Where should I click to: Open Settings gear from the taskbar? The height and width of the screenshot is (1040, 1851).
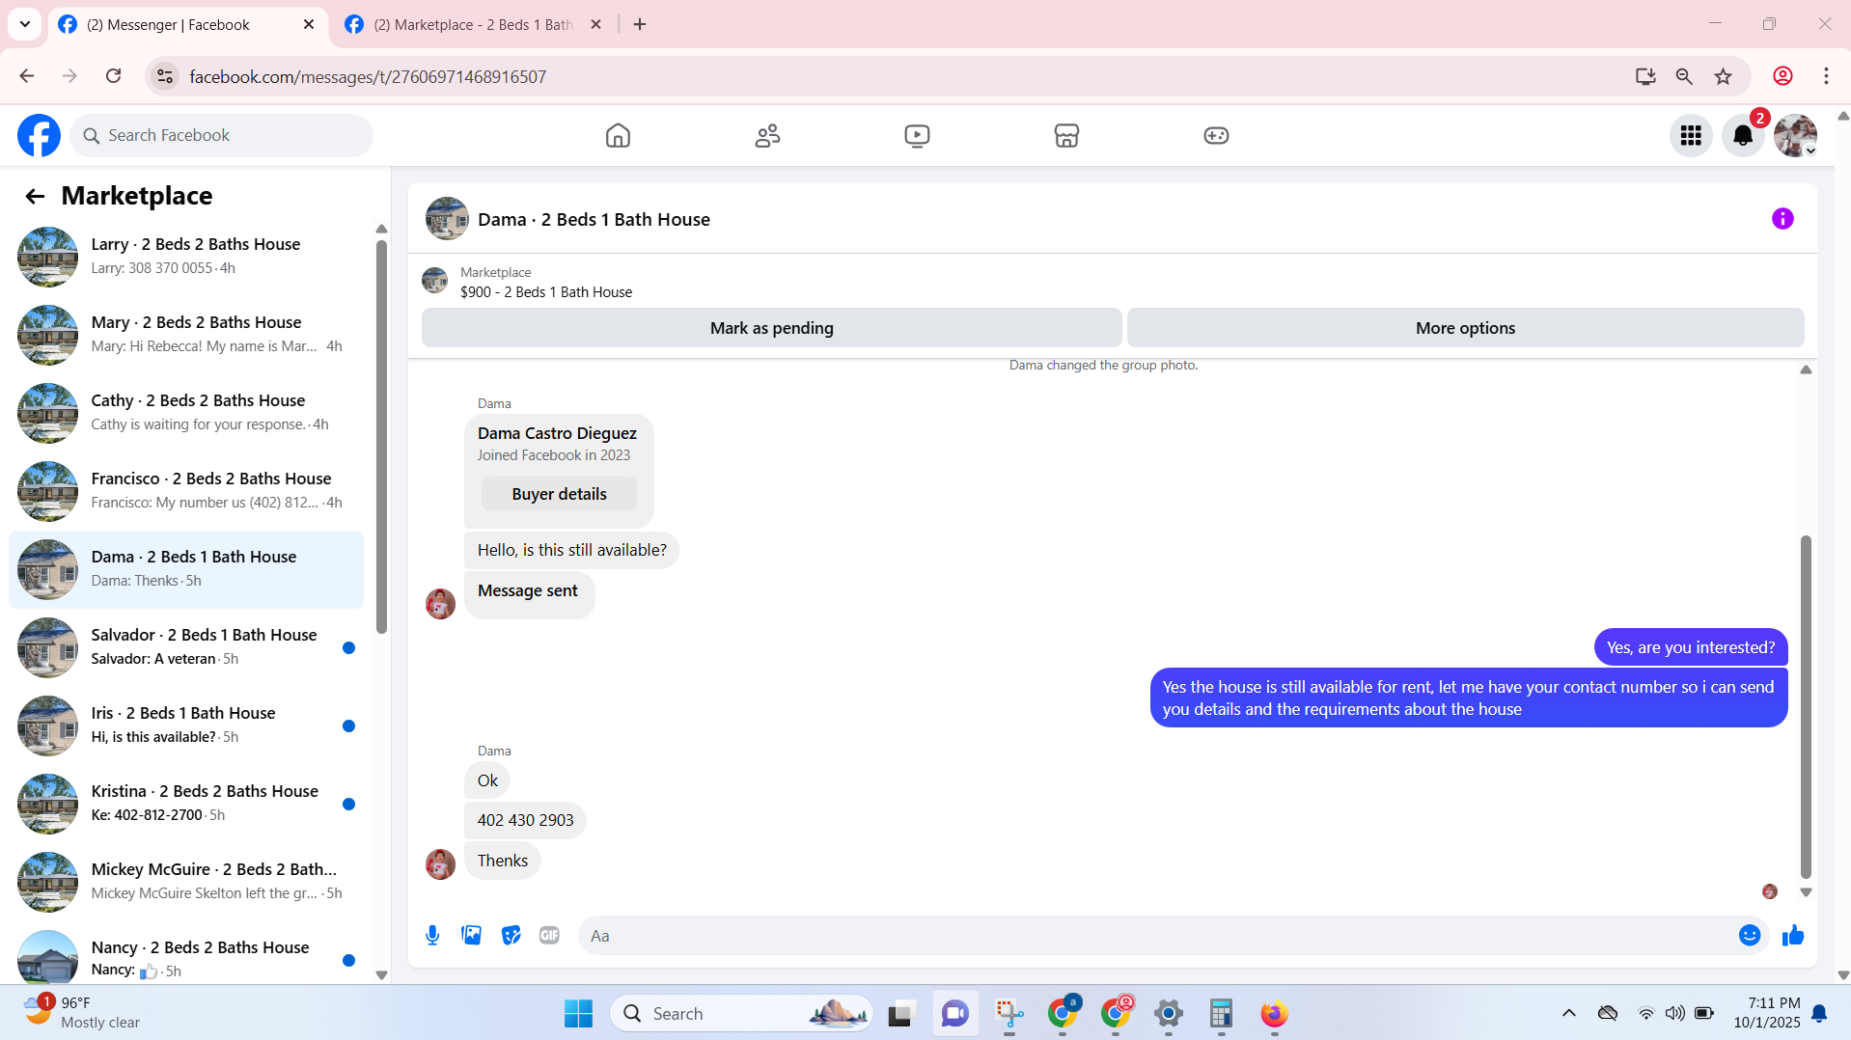click(1168, 1014)
